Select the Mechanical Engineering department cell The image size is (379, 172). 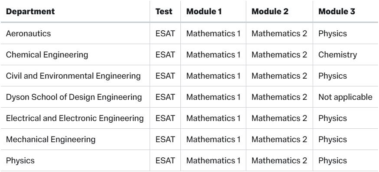pyautogui.click(x=50, y=140)
